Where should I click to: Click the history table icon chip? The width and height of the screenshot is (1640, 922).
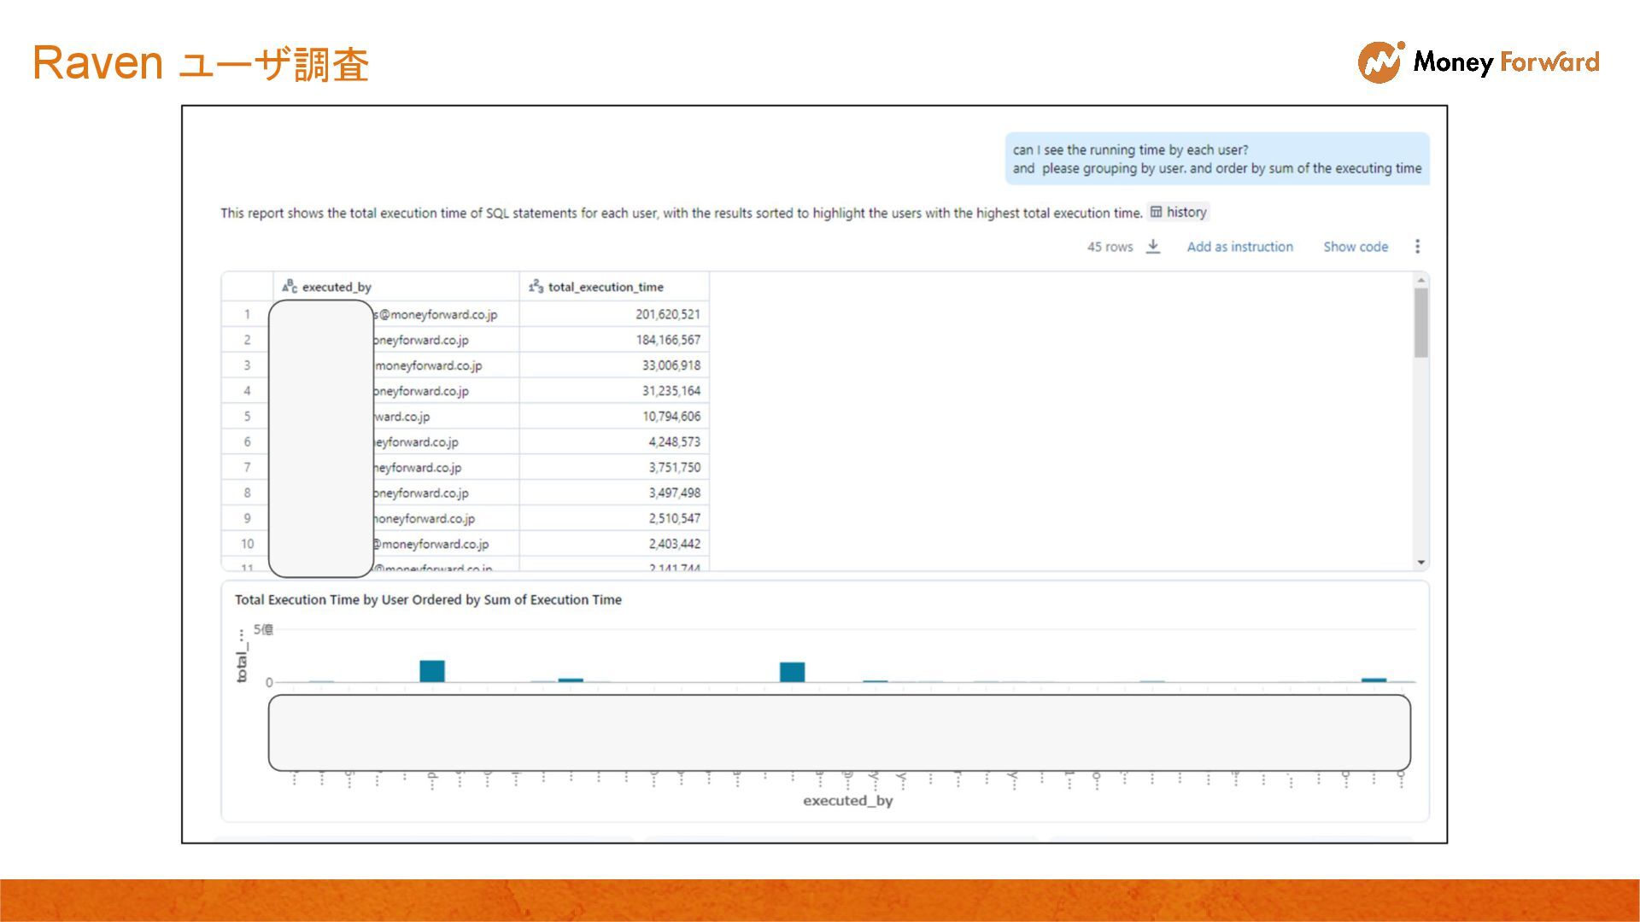(x=1178, y=212)
